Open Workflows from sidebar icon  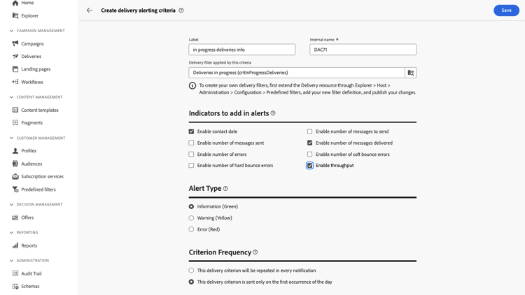(x=15, y=82)
